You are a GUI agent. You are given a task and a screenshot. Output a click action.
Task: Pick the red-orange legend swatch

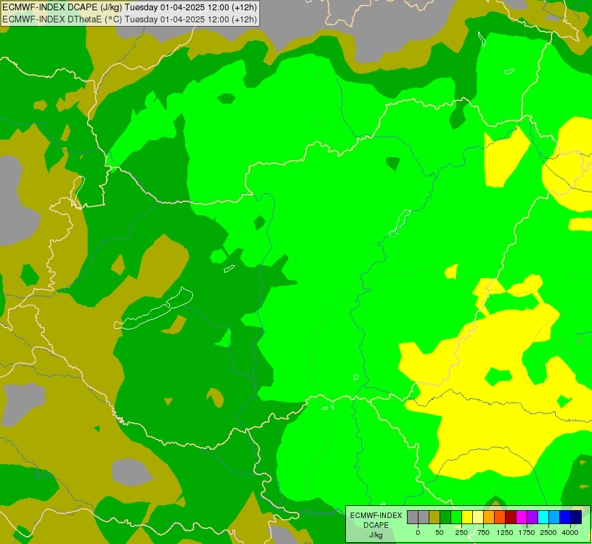coord(500,517)
